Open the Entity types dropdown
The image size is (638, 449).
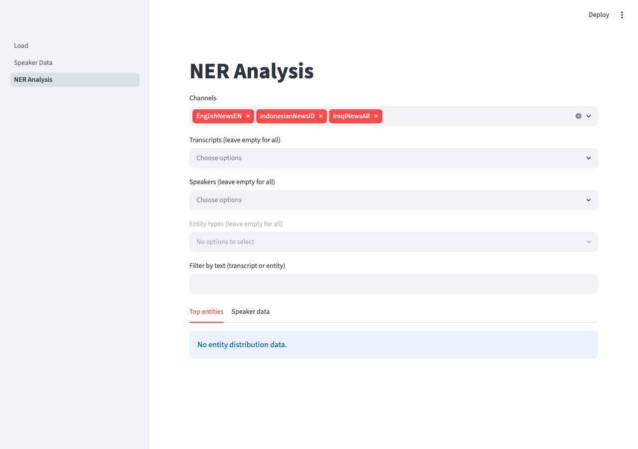click(x=394, y=242)
